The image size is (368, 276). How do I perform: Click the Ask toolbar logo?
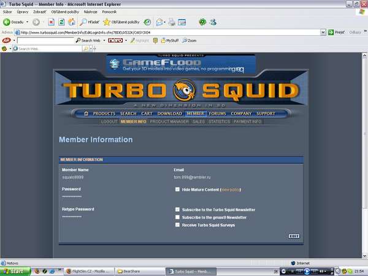pos(6,40)
